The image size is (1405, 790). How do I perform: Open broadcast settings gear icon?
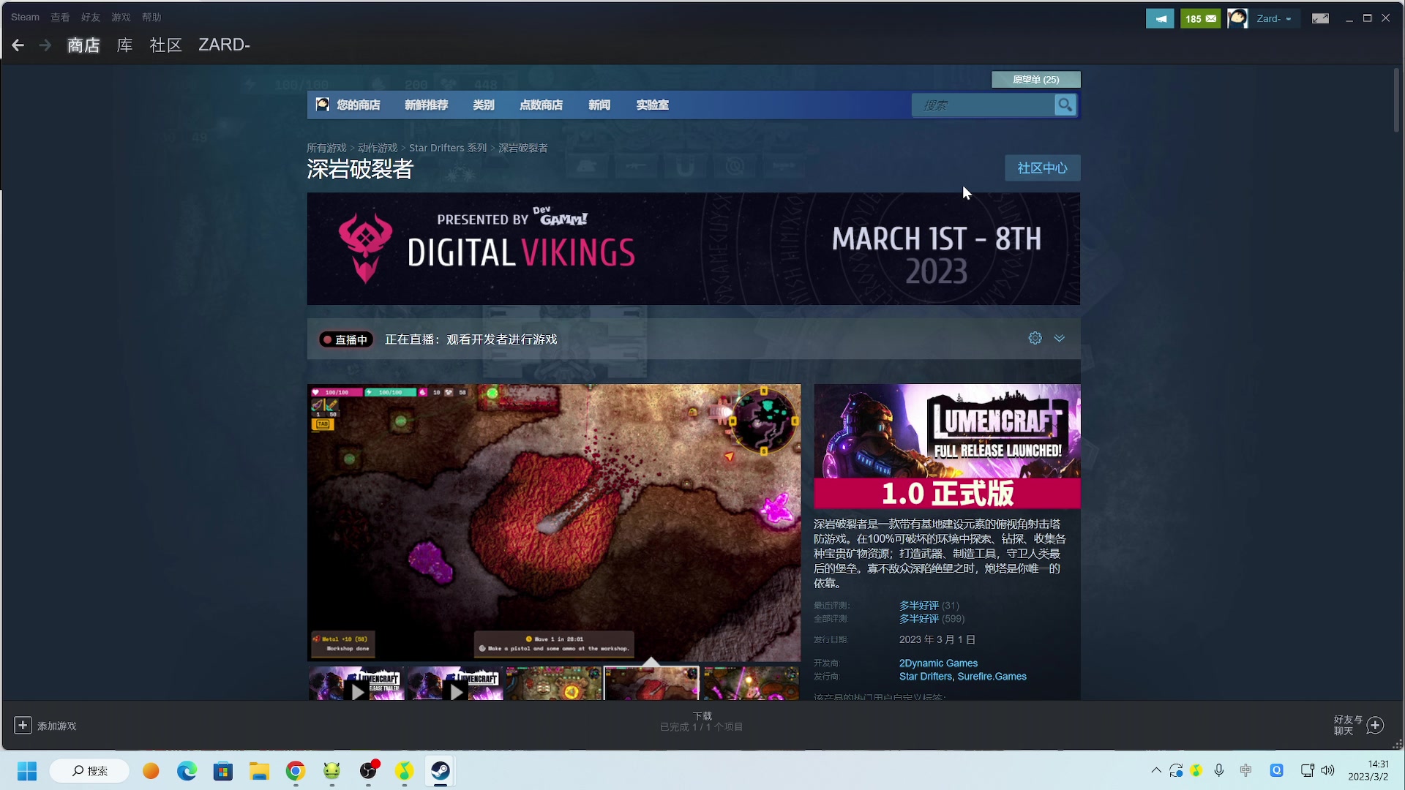pyautogui.click(x=1035, y=338)
